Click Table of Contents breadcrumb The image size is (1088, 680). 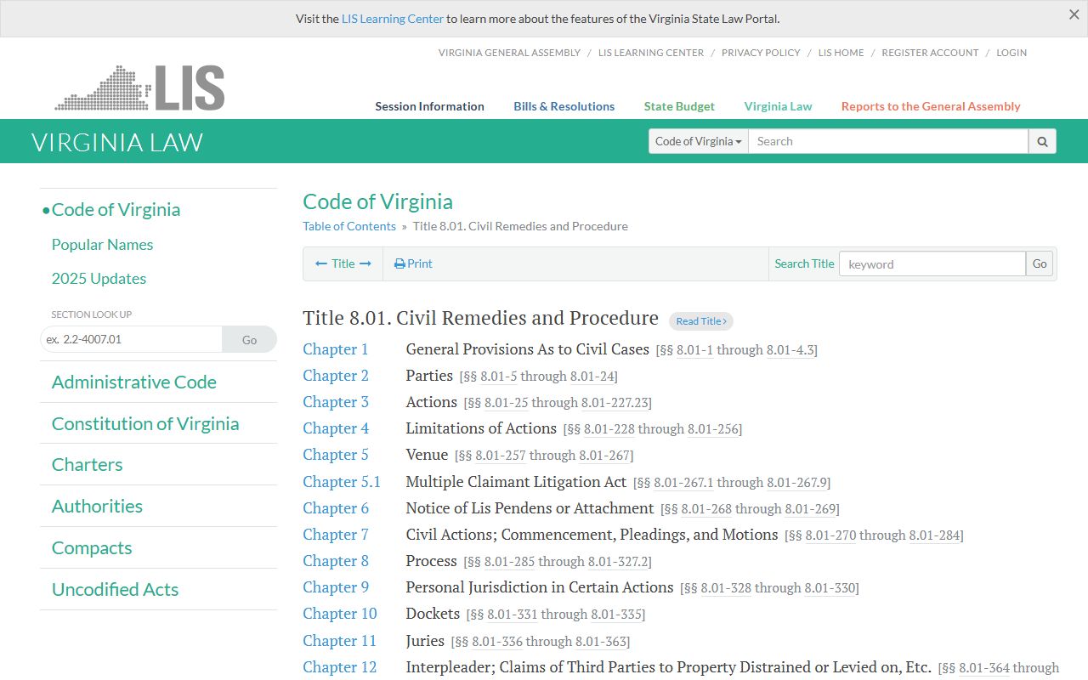[349, 226]
